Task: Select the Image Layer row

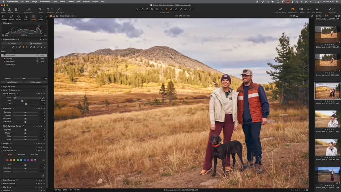Action: pos(24,64)
